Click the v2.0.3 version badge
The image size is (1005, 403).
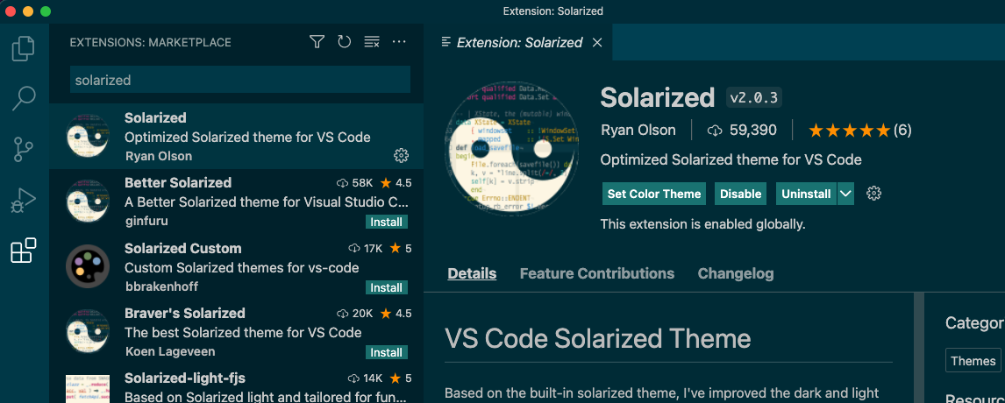pyautogui.click(x=754, y=98)
